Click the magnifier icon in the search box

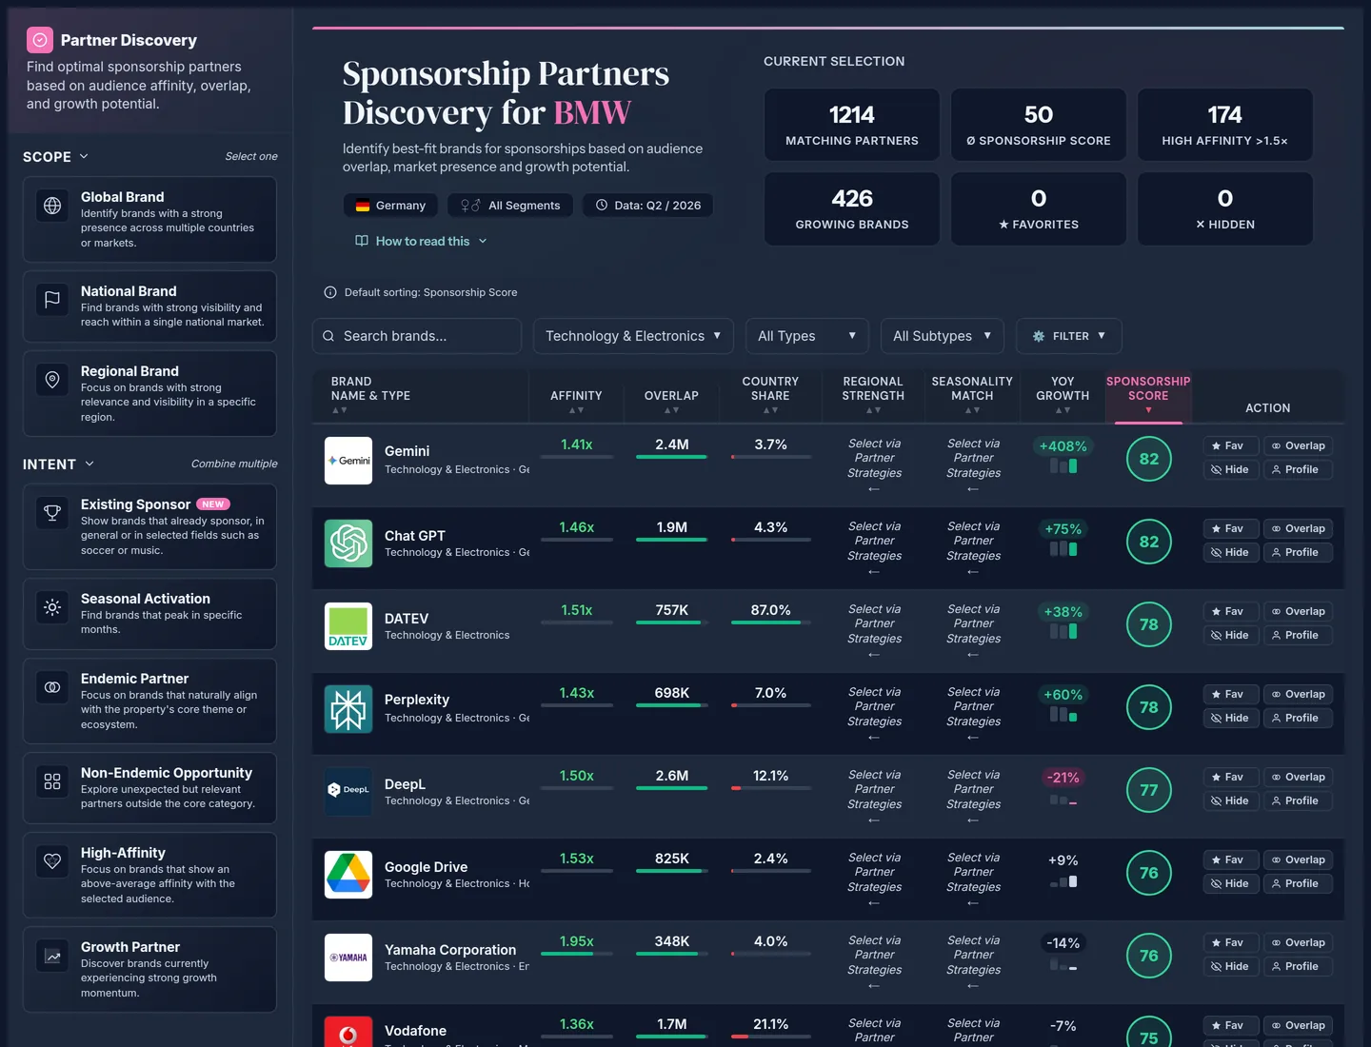tap(328, 336)
